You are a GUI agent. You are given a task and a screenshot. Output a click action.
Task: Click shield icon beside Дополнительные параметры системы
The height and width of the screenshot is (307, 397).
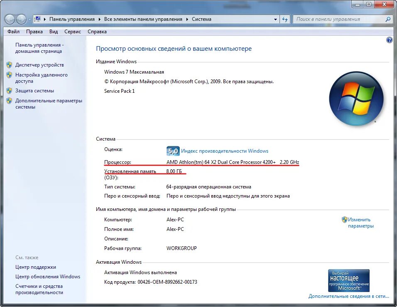pyautogui.click(x=9, y=101)
